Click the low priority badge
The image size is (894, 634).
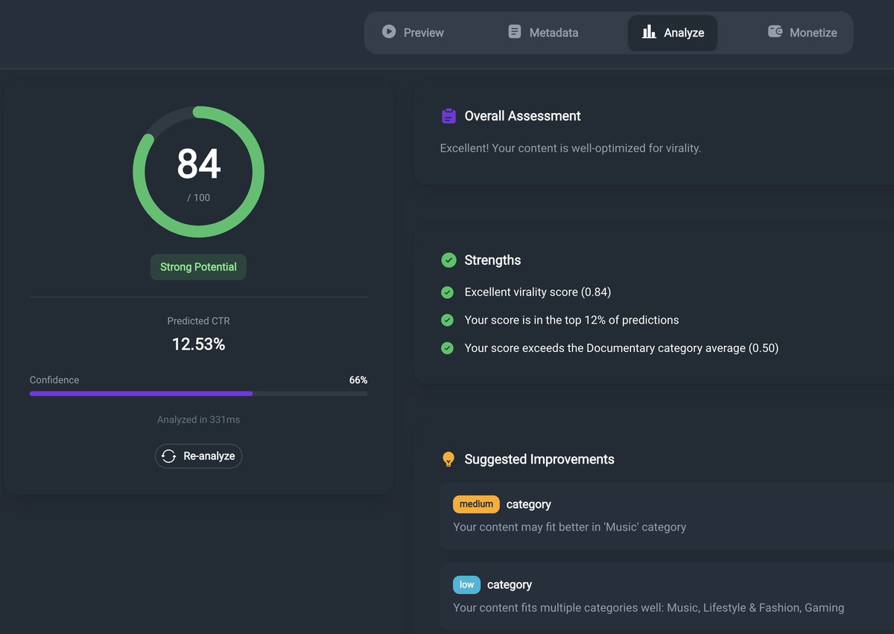coord(466,585)
